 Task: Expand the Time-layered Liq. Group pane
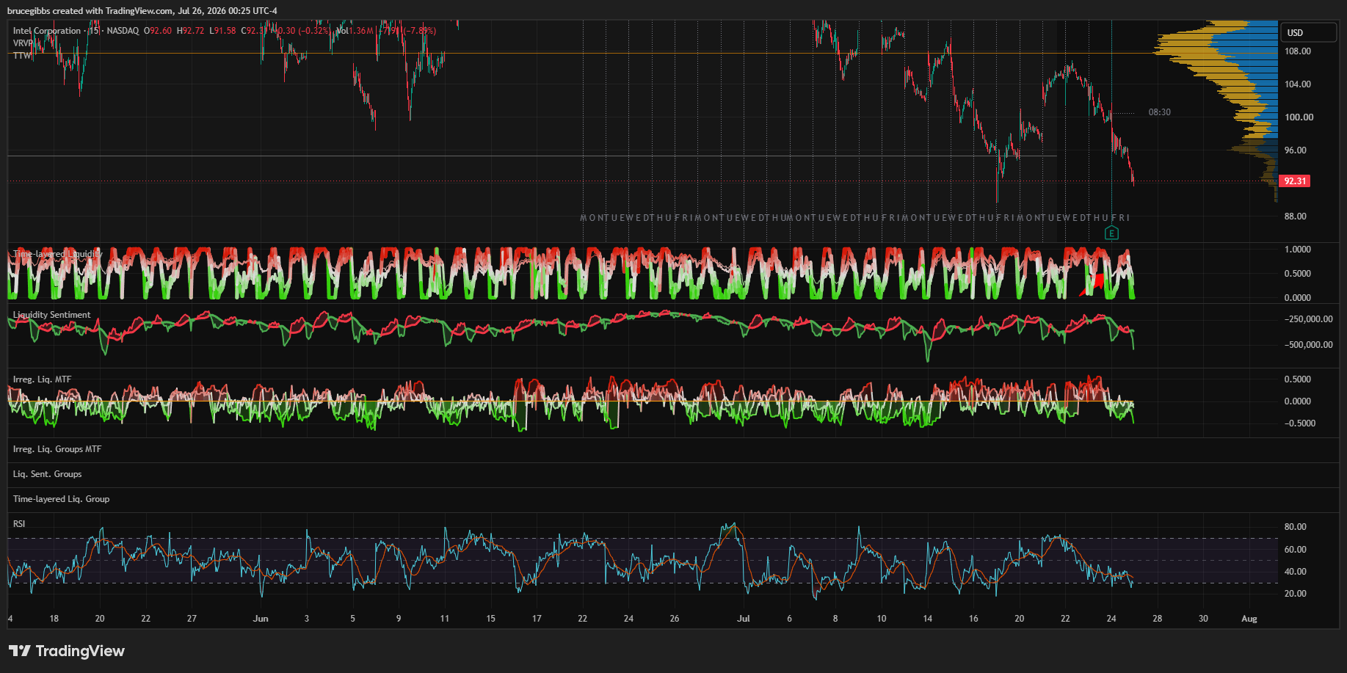[x=62, y=499]
